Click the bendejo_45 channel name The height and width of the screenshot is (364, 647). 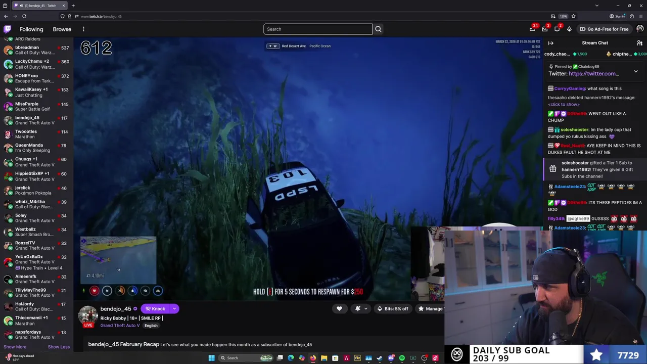[116, 309]
